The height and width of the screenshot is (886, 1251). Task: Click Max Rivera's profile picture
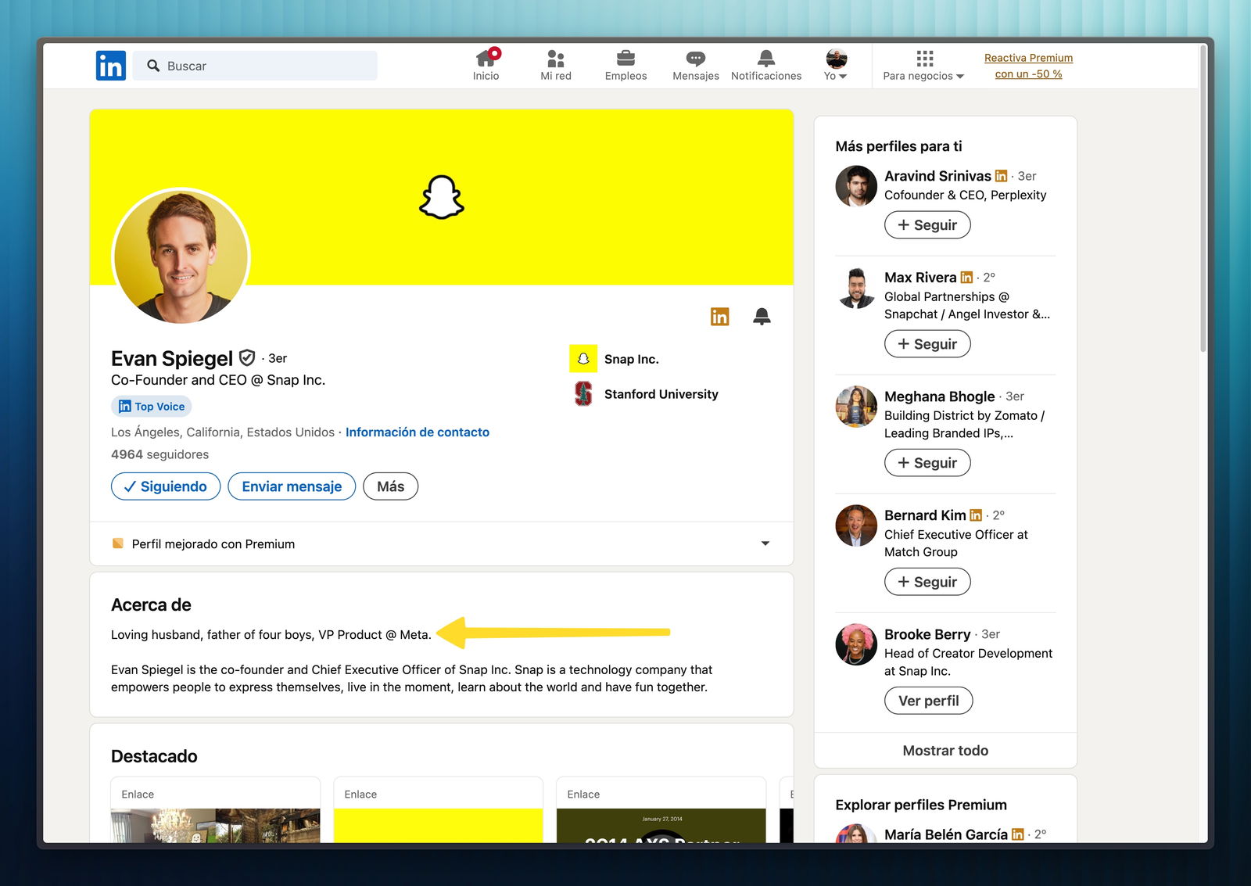[856, 288]
